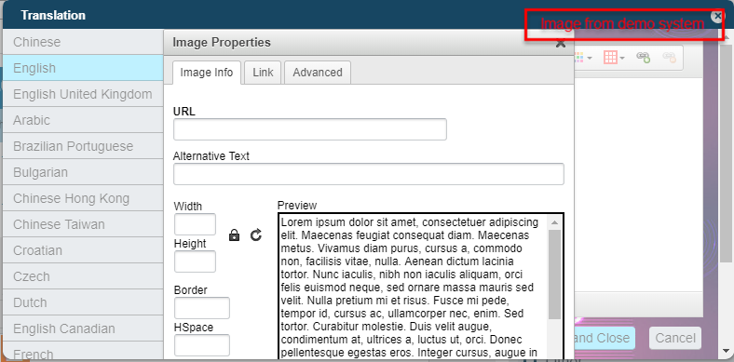This screenshot has width=734, height=362.
Task: Click the insert link chain icon
Action: coord(644,58)
